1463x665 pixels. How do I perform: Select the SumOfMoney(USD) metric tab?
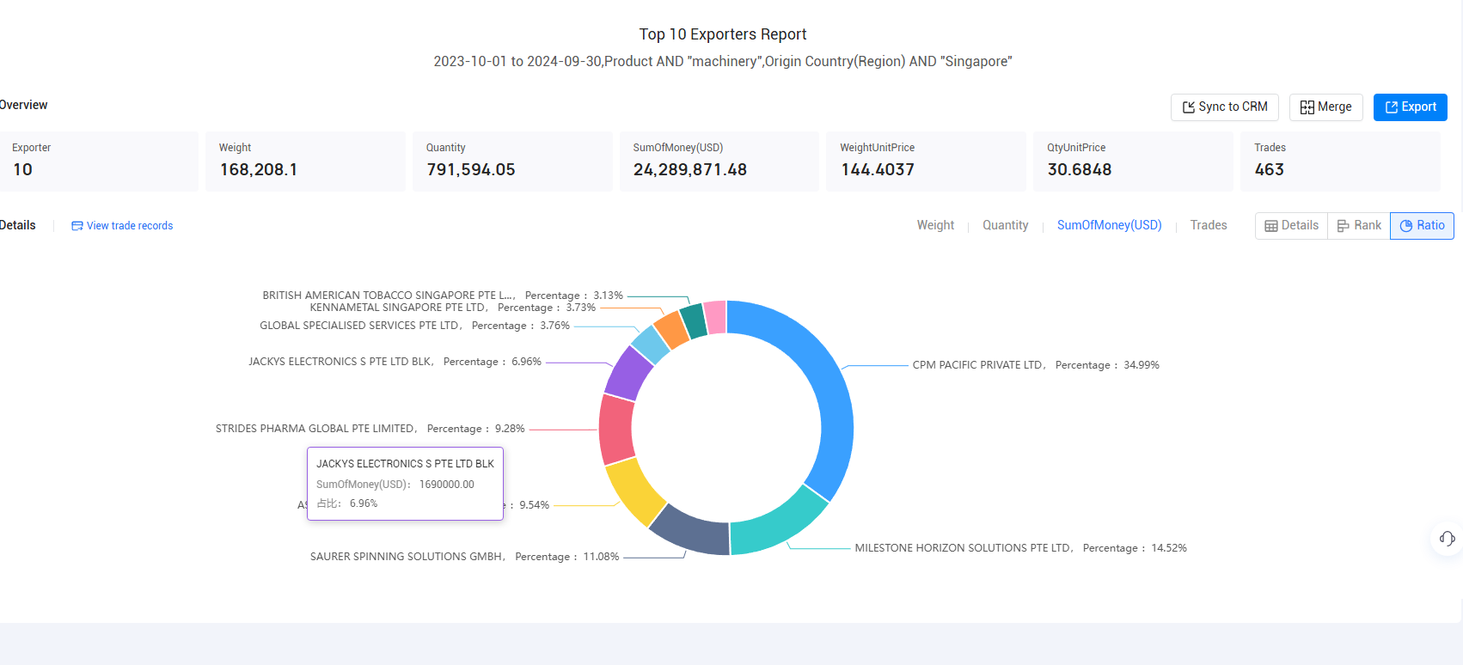[x=1109, y=225]
